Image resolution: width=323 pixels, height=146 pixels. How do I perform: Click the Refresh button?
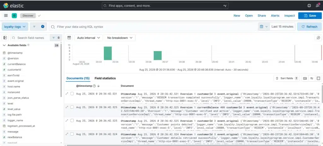click(309, 26)
